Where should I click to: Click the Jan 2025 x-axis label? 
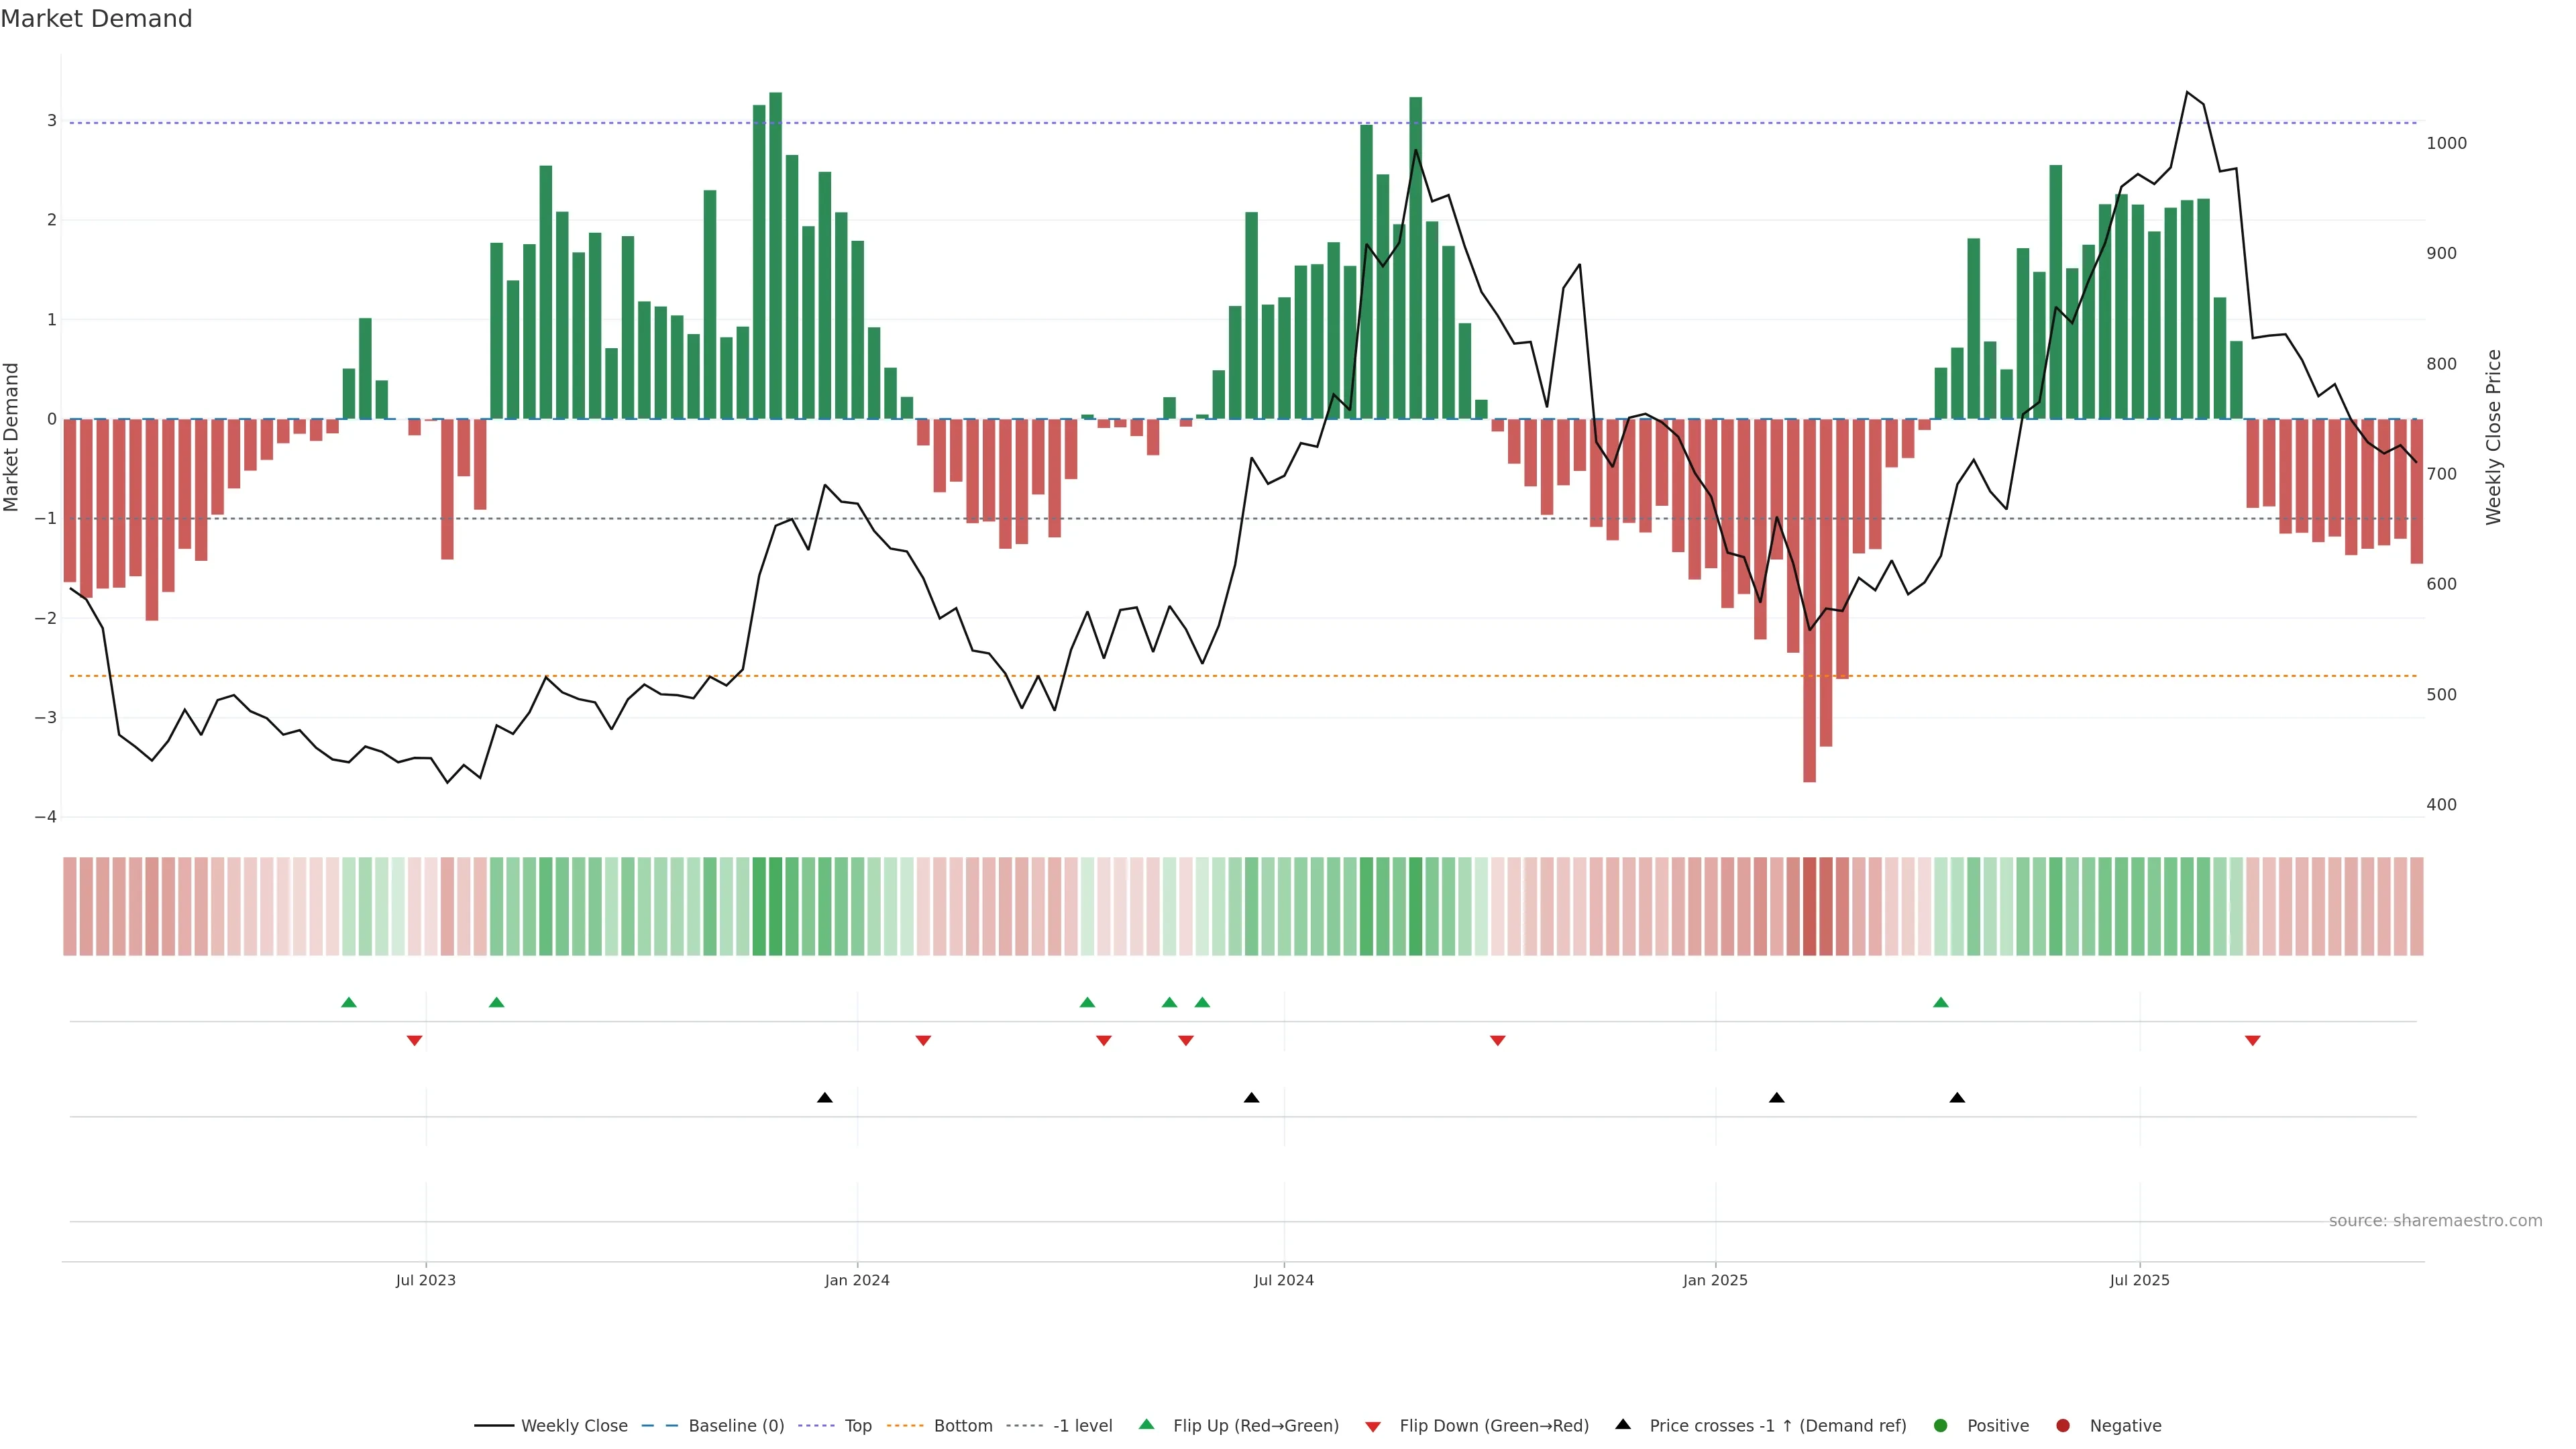pyautogui.click(x=1715, y=1280)
